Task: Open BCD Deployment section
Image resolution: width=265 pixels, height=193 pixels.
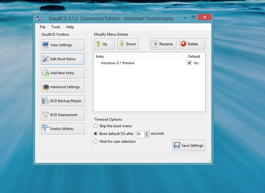Action: (63, 115)
